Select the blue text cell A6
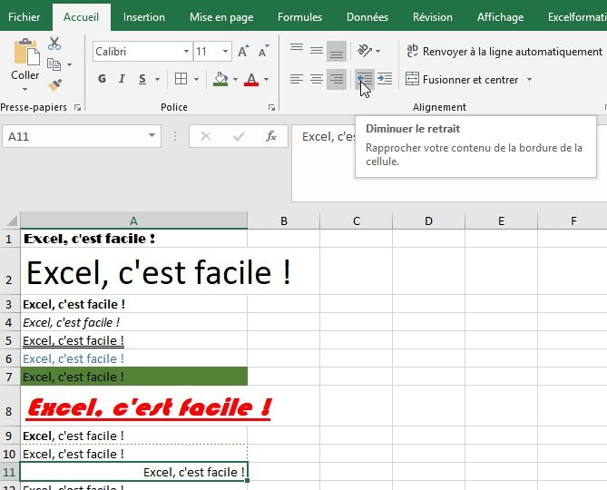 coord(133,358)
